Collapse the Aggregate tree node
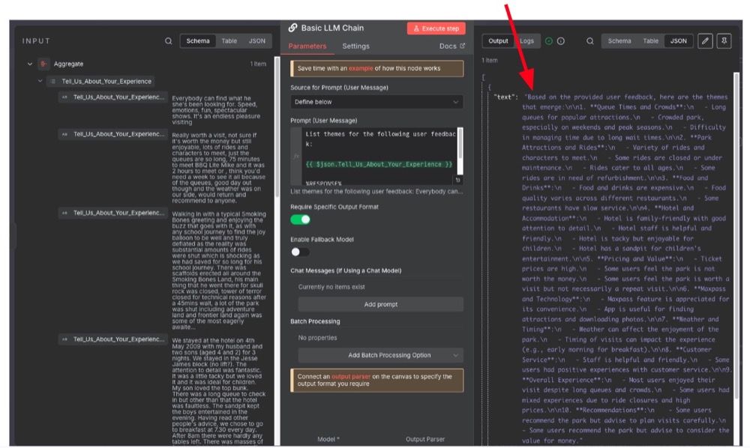This screenshot has height=448, width=750. coord(30,64)
